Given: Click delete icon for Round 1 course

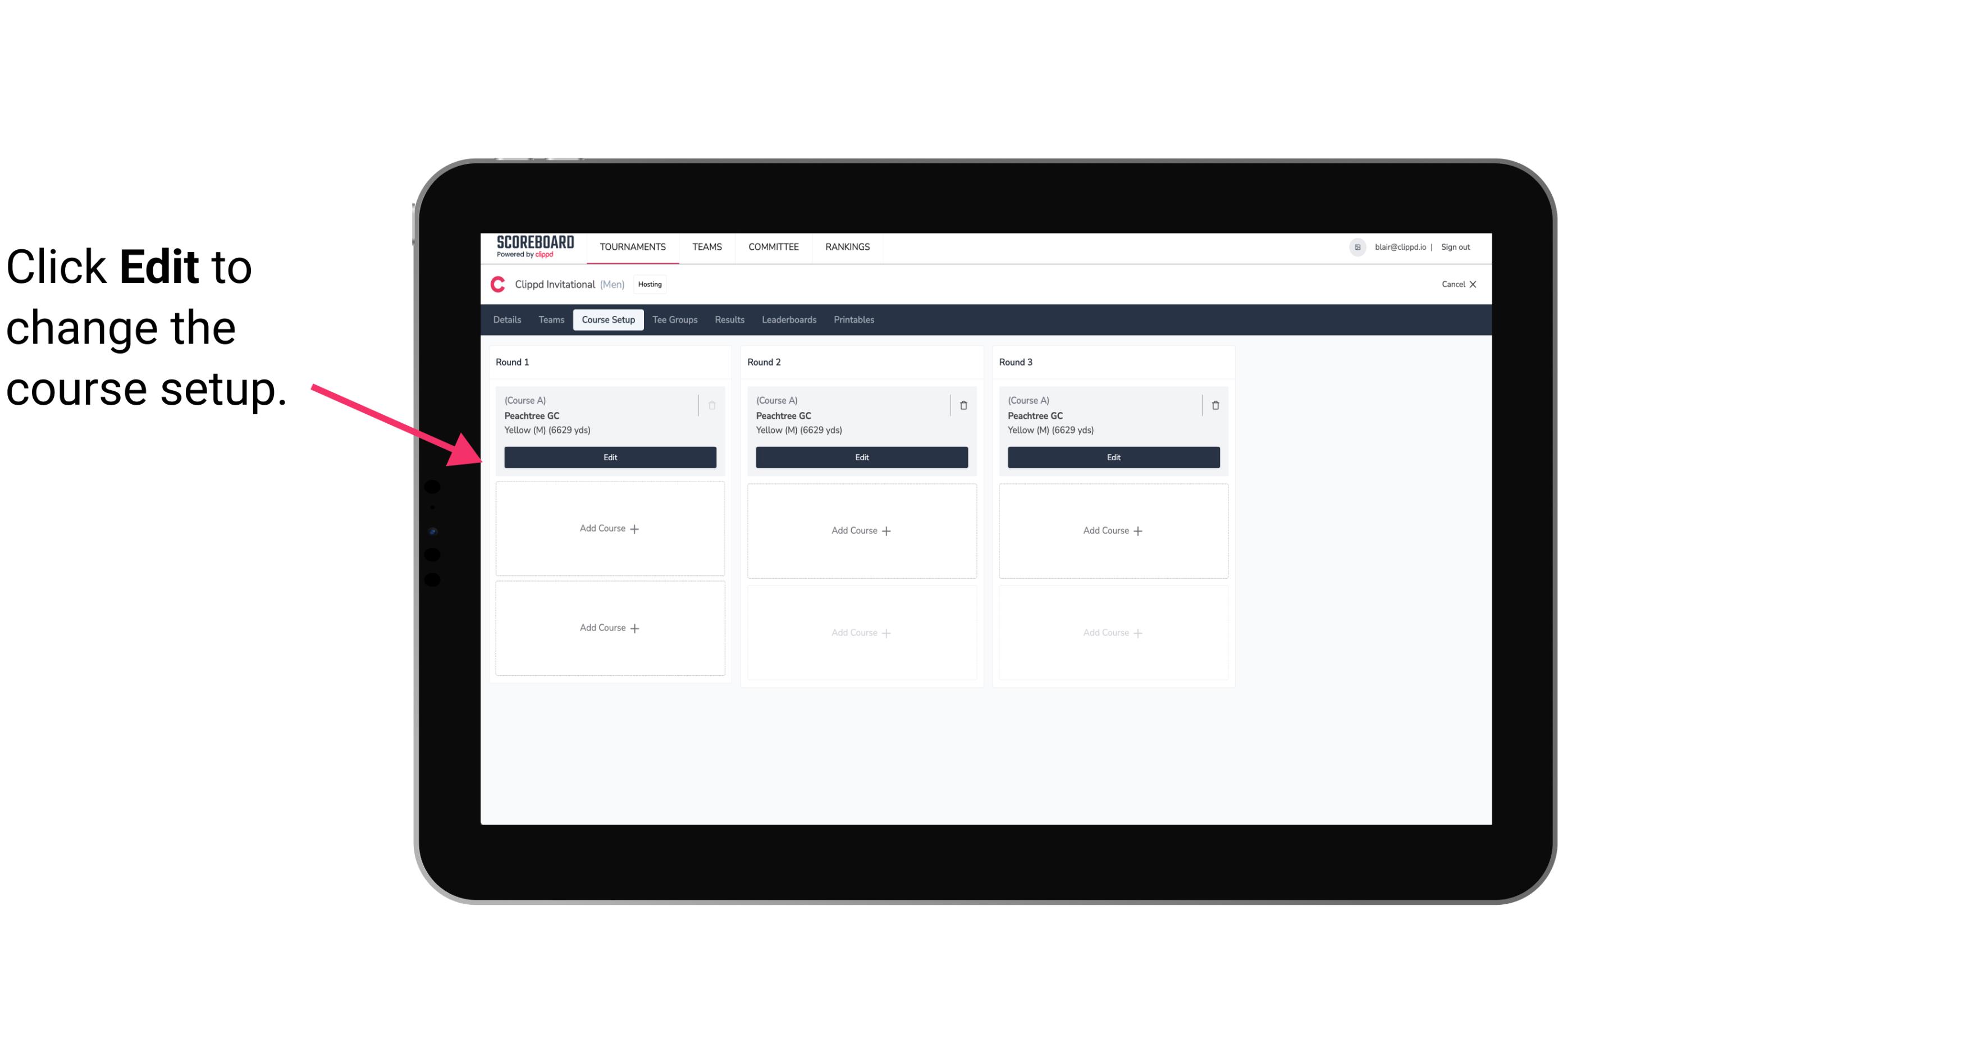Looking at the screenshot, I should tap(713, 404).
